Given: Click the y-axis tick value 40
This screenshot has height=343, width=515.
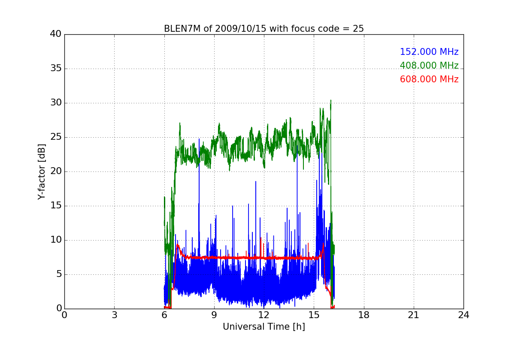Looking at the screenshot, I should 56,34.
